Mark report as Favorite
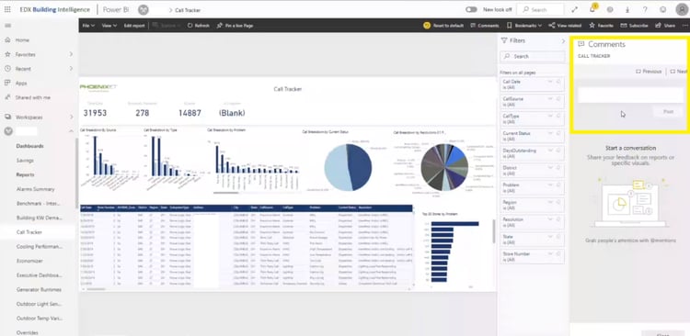The height and width of the screenshot is (336, 690). (601, 26)
